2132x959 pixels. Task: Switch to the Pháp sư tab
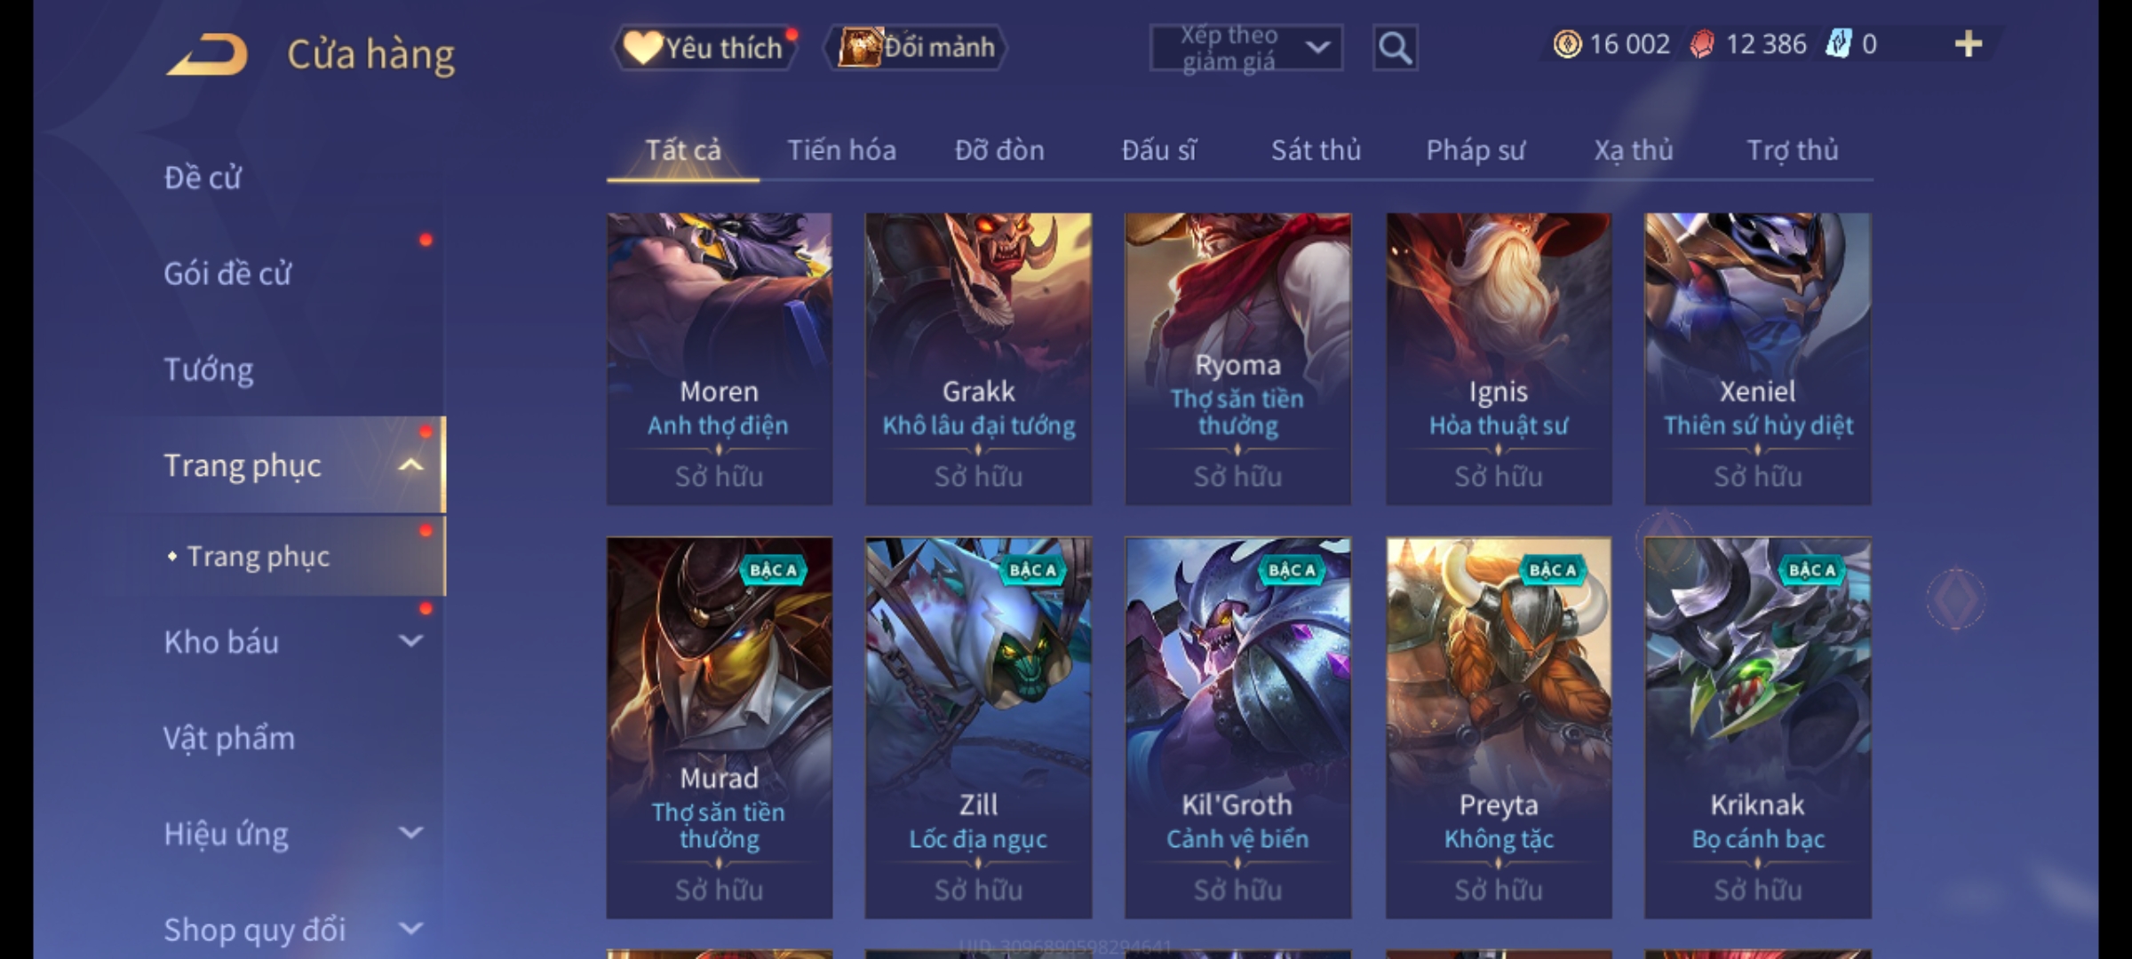[x=1476, y=150]
